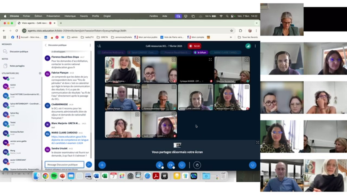Open the green connection status icon
This screenshot has height=195, width=347.
[248, 46]
